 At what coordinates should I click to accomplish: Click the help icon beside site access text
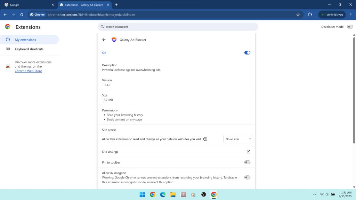click(x=205, y=139)
